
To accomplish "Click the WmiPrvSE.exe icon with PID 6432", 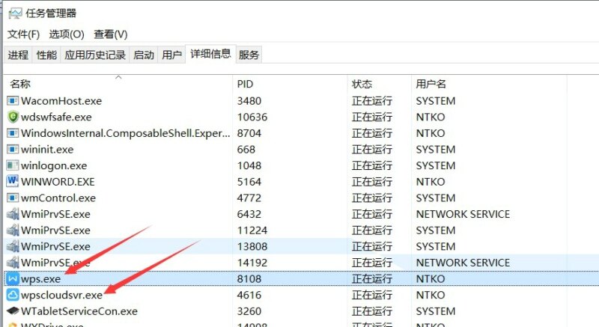I will pyautogui.click(x=13, y=214).
